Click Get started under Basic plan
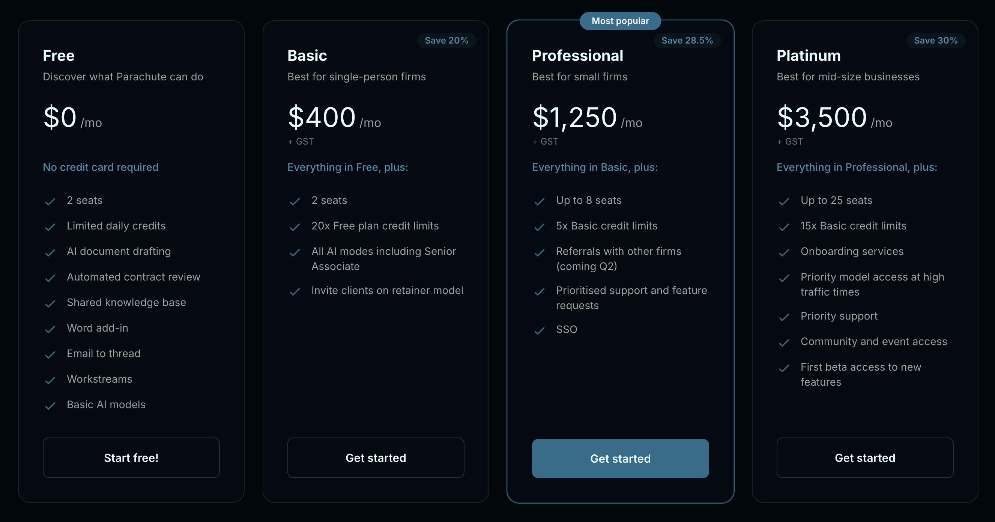 pyautogui.click(x=376, y=458)
